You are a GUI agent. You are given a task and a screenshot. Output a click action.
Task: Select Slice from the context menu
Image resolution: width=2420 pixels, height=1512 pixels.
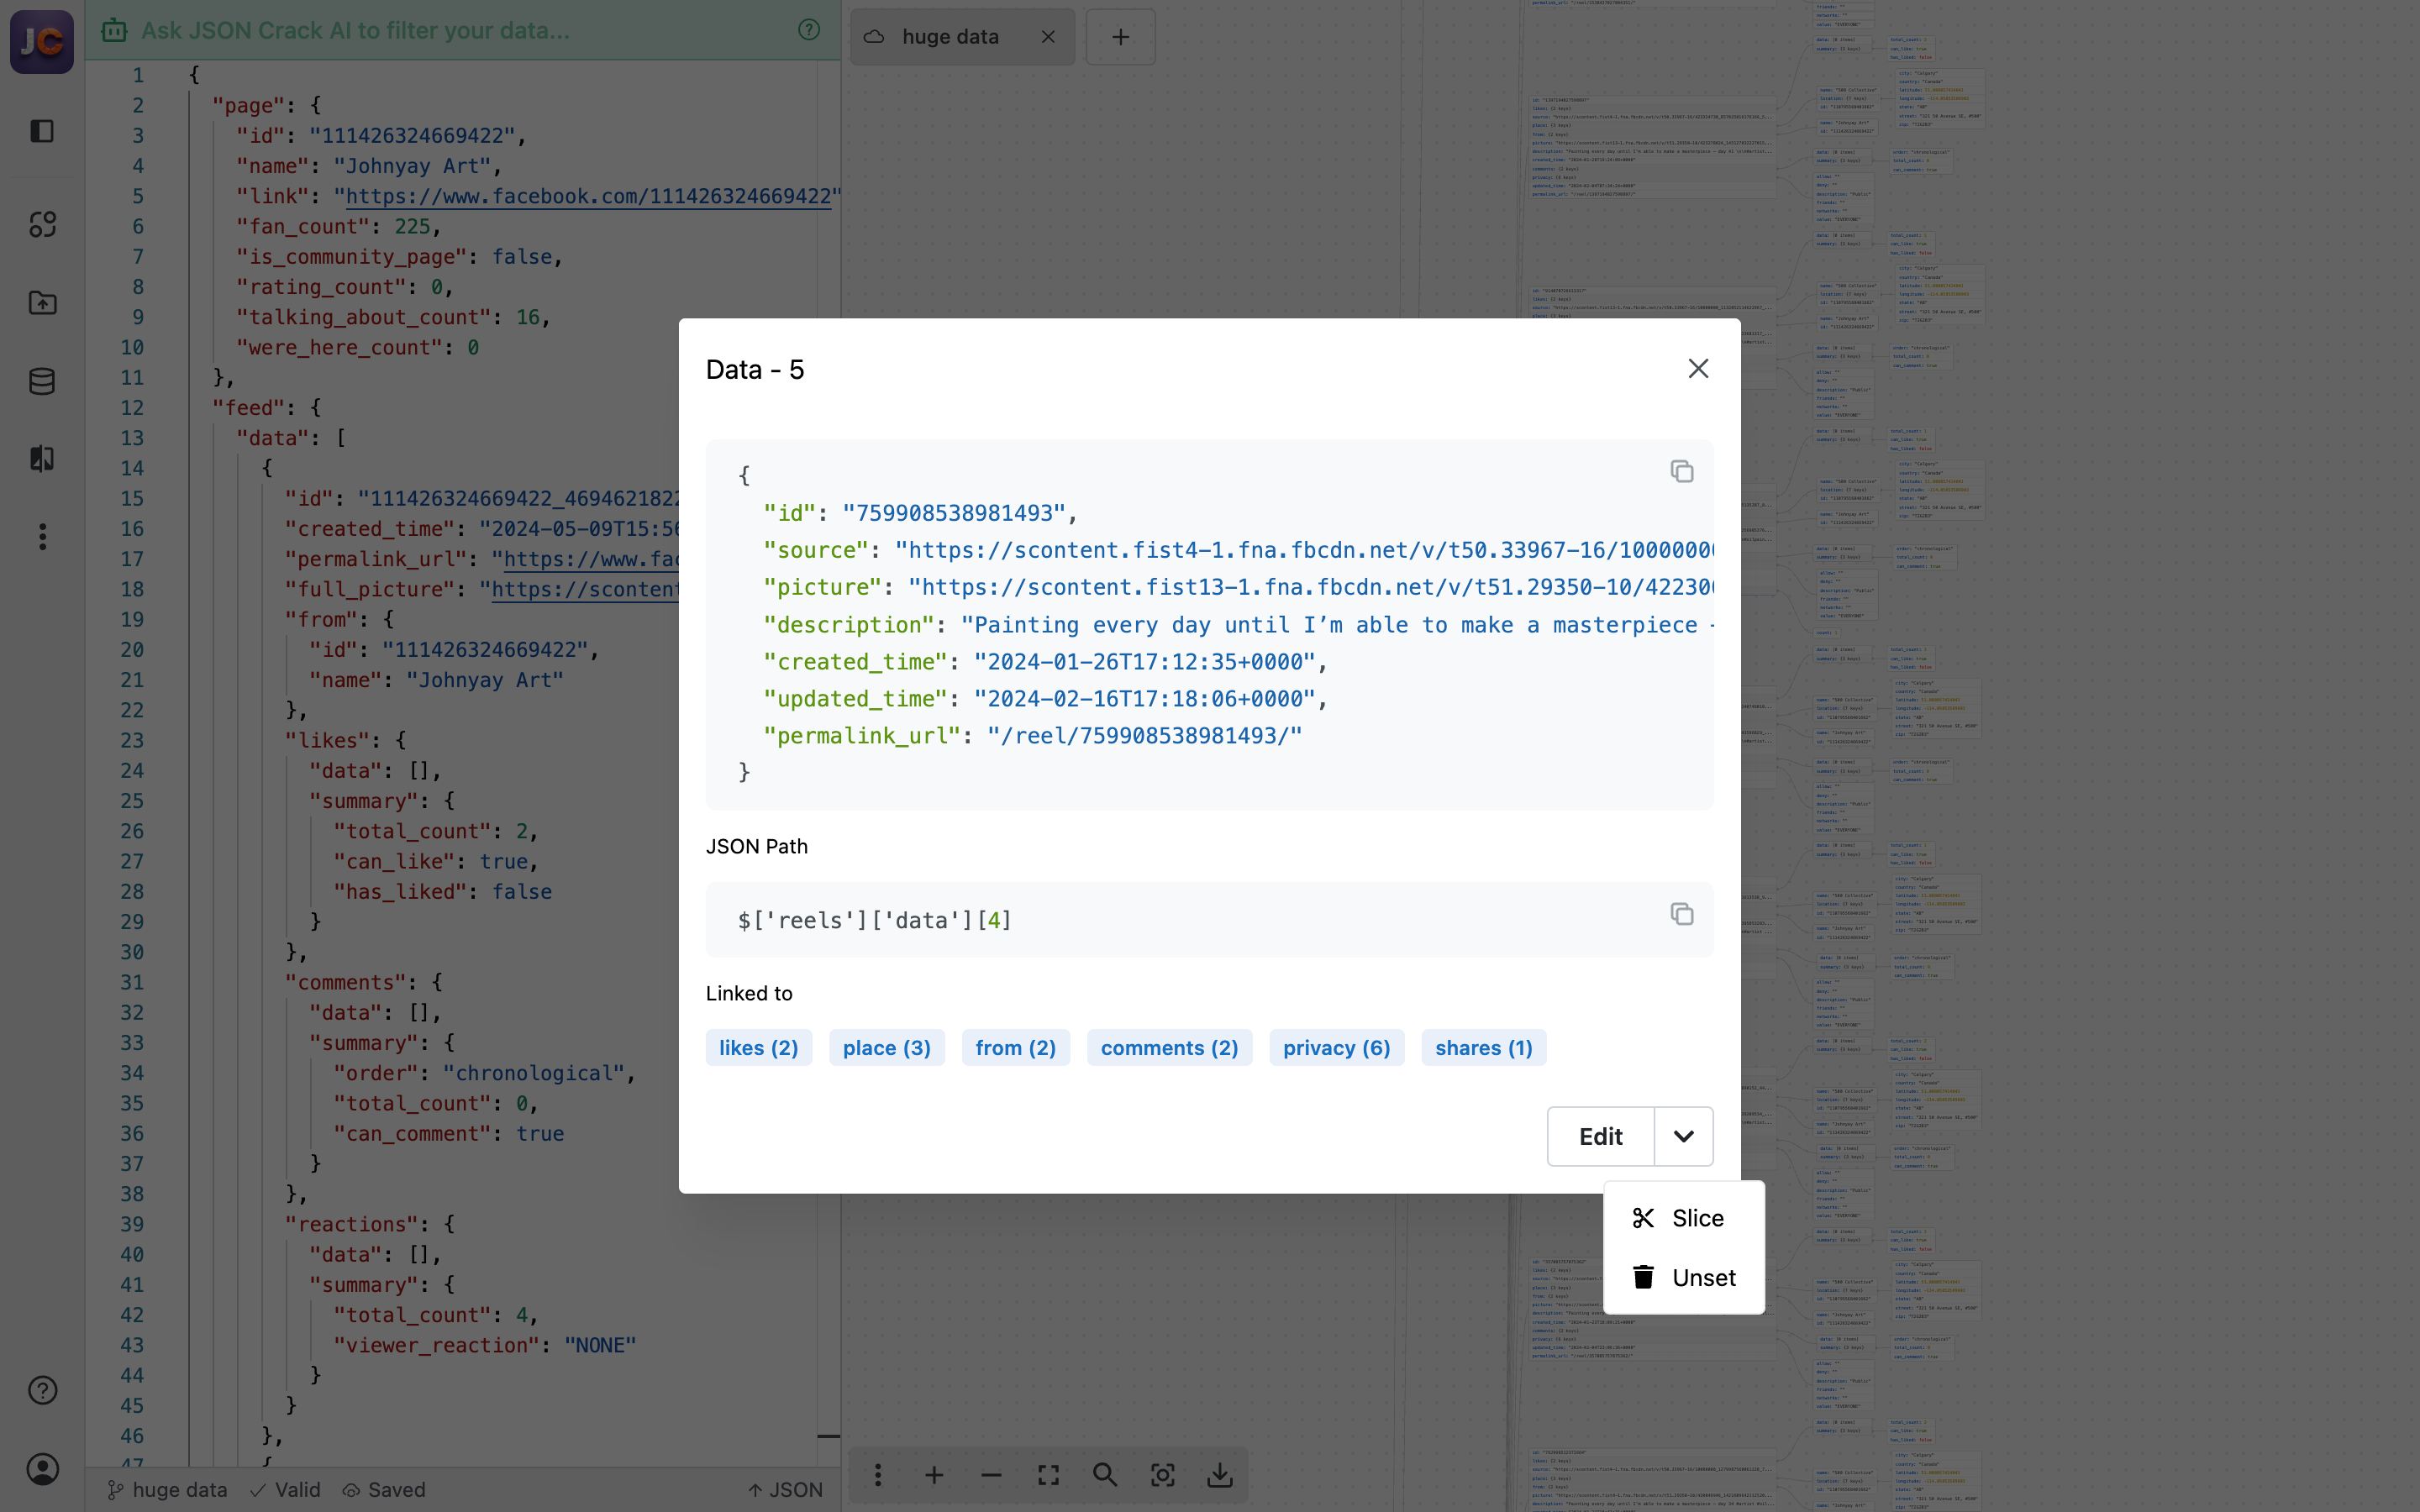1697,1218
